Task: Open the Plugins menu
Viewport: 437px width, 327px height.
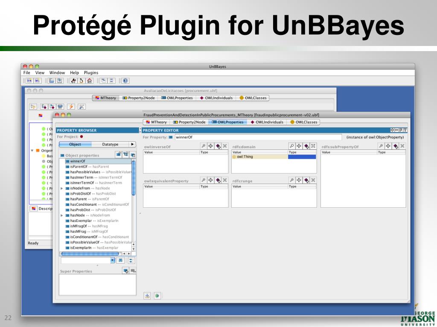Action: [x=91, y=72]
